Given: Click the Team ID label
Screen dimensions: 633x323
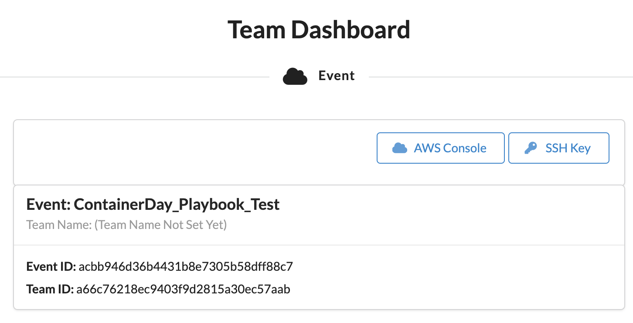Looking at the screenshot, I should click(50, 289).
